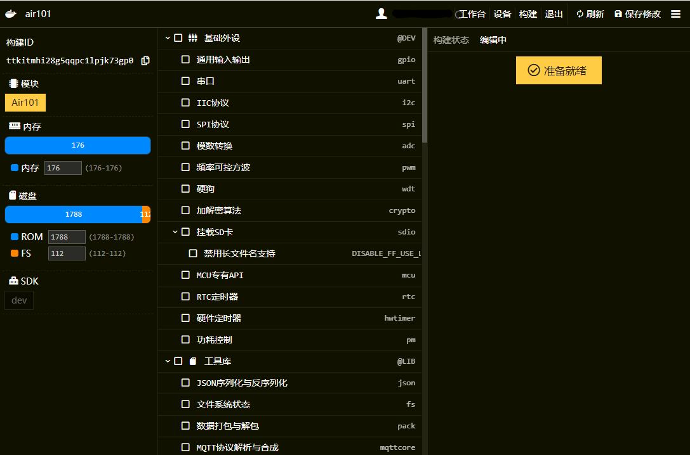The image size is (690, 455).
Task: Click the air101 logo icon
Action: coord(11,14)
